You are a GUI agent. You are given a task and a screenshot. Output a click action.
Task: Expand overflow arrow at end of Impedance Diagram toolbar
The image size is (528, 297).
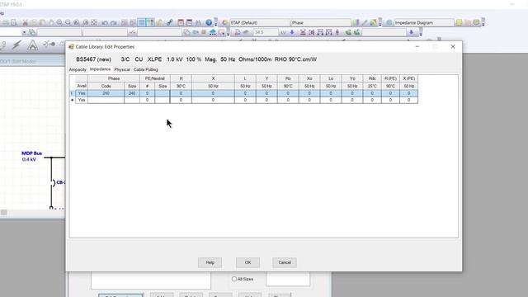click(483, 22)
